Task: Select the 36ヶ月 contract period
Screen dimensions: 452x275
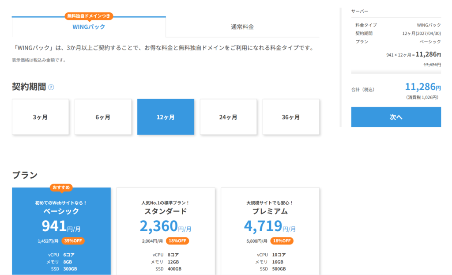Action: pos(291,117)
